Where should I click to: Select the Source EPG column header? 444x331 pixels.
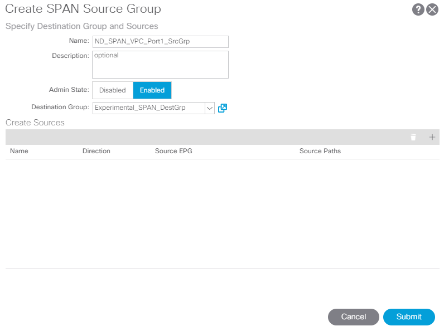point(173,151)
